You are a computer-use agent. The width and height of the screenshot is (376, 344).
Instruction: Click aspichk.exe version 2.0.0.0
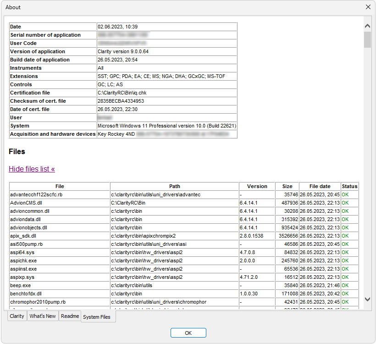[x=247, y=261]
